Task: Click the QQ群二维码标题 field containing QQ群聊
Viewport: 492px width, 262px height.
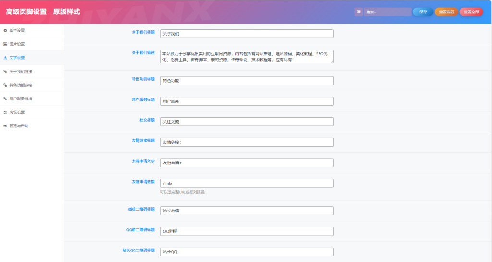Action: [x=247, y=231]
